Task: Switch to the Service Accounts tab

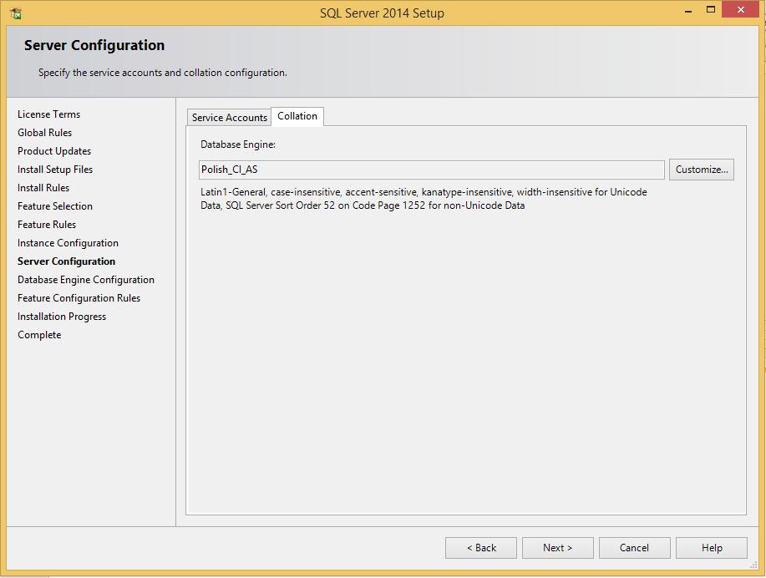Action: point(229,118)
